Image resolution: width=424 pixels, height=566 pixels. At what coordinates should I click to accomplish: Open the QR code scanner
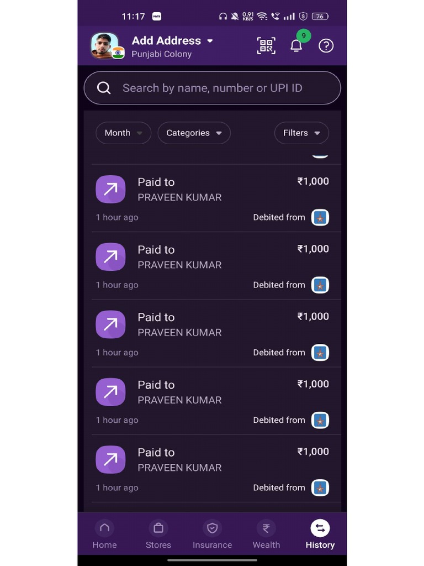pyautogui.click(x=266, y=46)
